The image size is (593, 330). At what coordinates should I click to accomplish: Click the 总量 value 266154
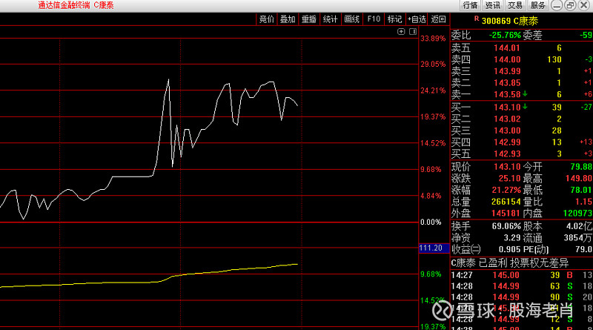[506, 202]
